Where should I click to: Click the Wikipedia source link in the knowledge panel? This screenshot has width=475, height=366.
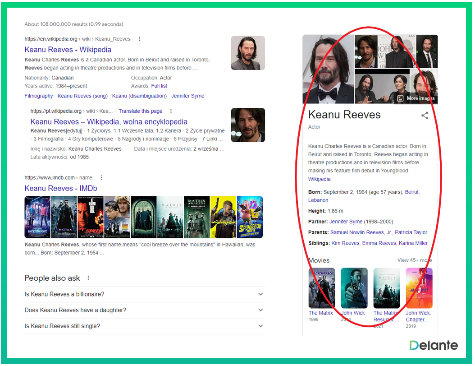pyautogui.click(x=319, y=179)
